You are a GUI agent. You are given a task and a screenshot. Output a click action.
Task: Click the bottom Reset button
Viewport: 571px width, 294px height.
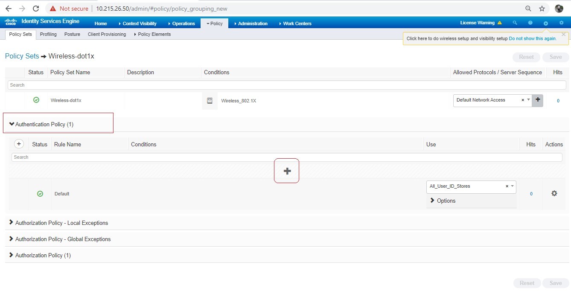point(527,283)
